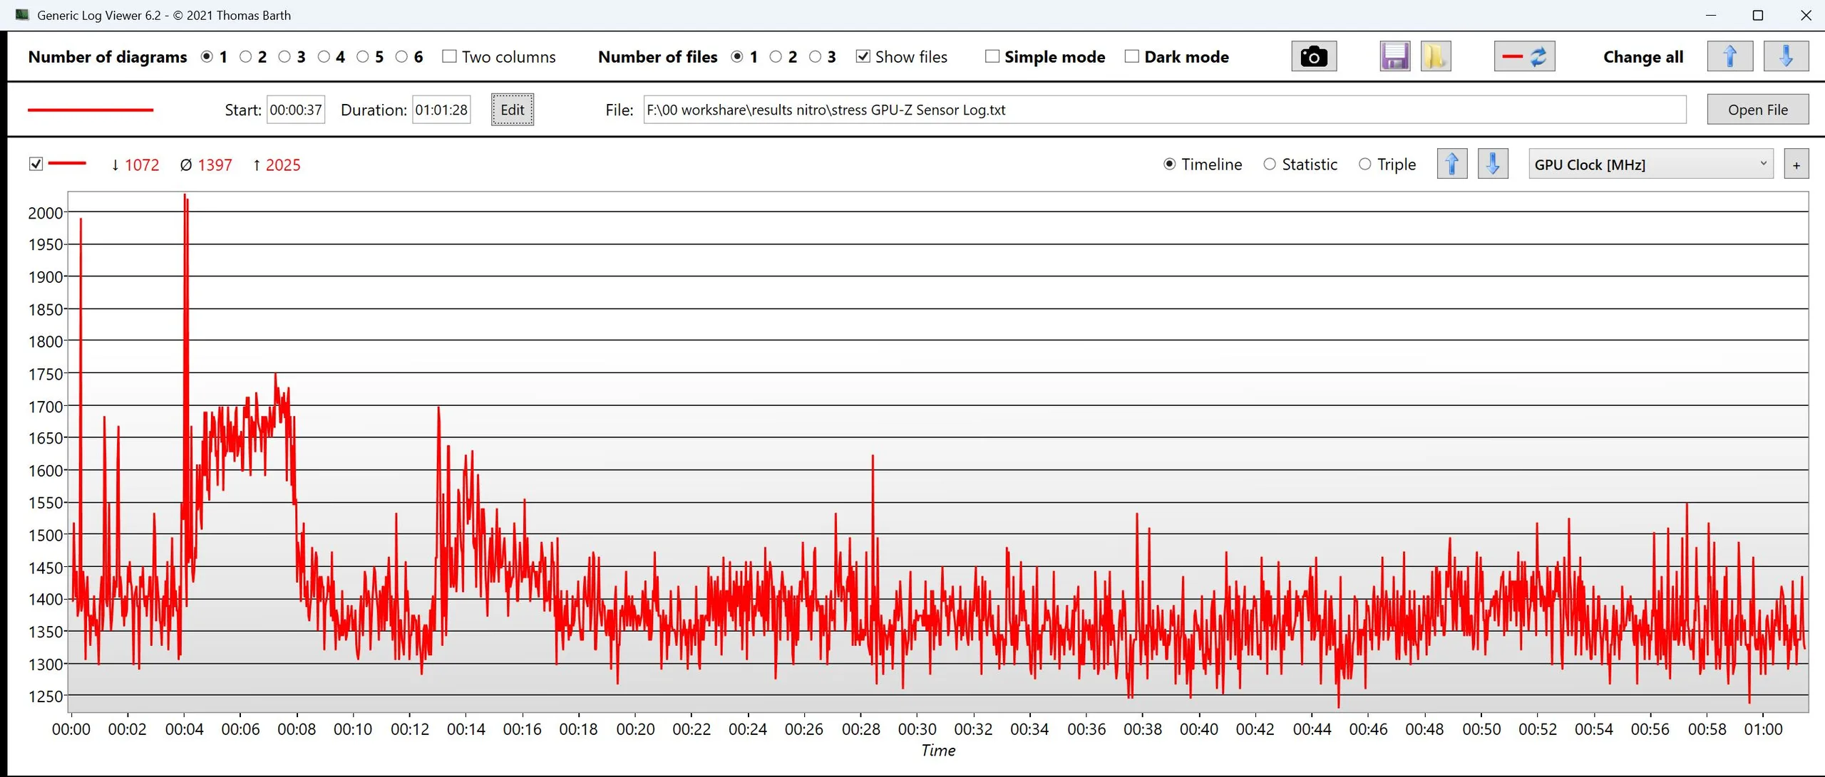Select the Statistic radio button

[x=1270, y=165]
